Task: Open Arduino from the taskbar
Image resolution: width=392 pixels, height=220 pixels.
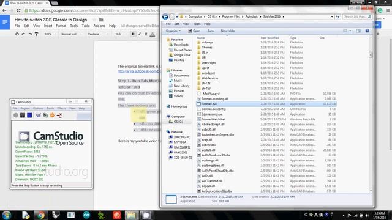Action: coord(86,215)
